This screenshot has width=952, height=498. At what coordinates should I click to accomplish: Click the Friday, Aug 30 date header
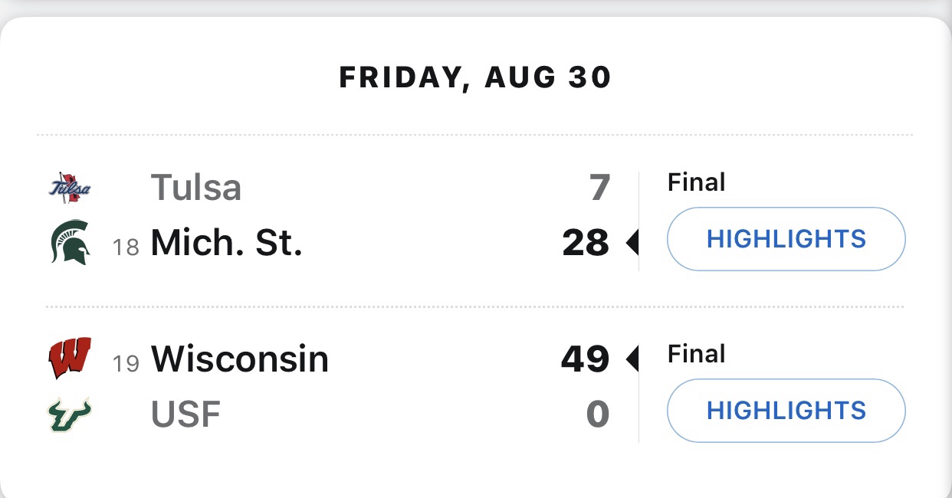475,77
